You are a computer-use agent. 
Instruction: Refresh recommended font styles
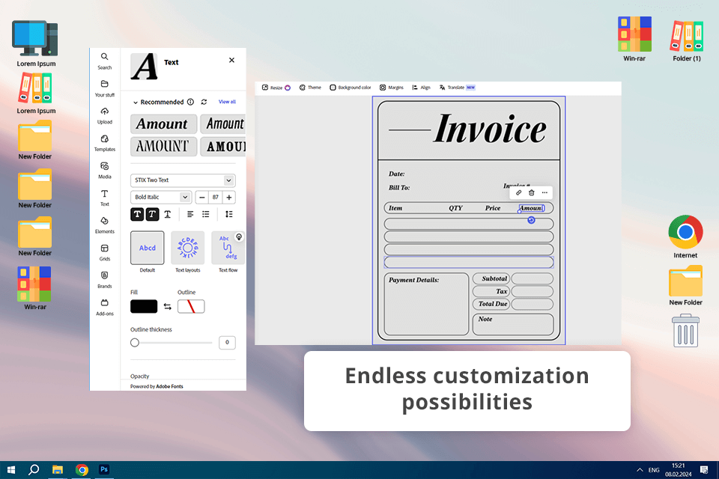coord(204,102)
